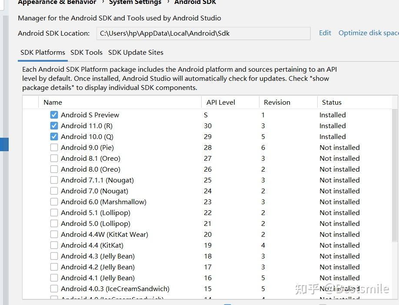Click Android SDK in the breadcrumb
The width and height of the screenshot is (399, 305).
coord(195,2)
